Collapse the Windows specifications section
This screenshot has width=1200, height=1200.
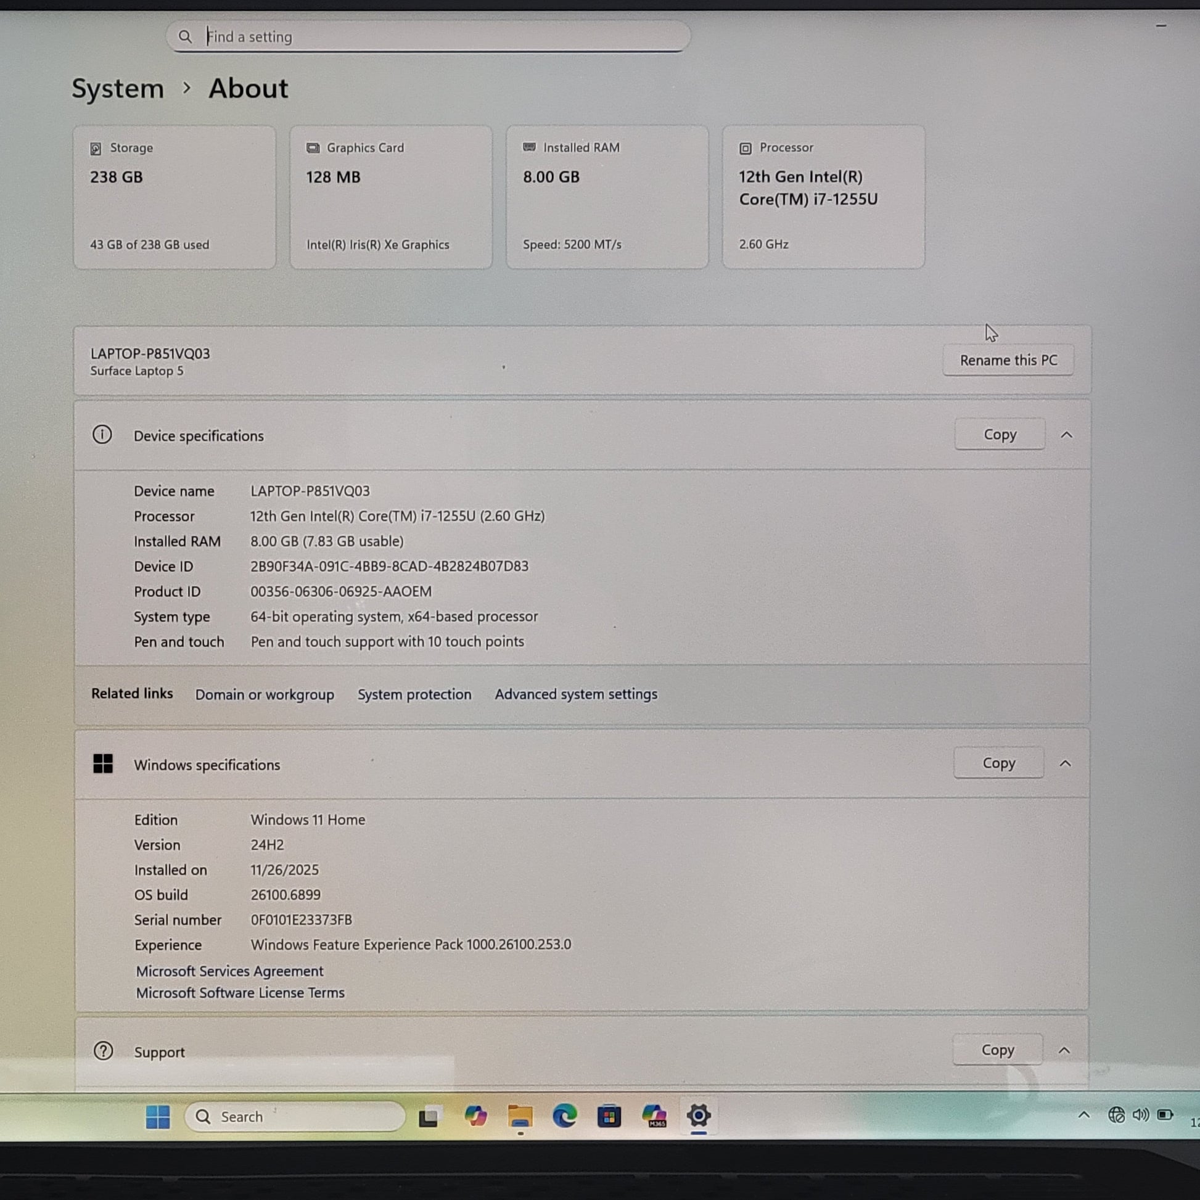(x=1065, y=763)
